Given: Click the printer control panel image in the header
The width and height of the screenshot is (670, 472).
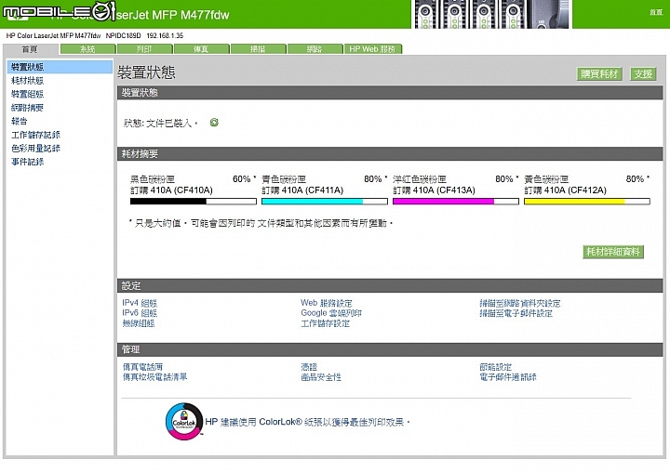Looking at the screenshot, I should click(x=491, y=14).
